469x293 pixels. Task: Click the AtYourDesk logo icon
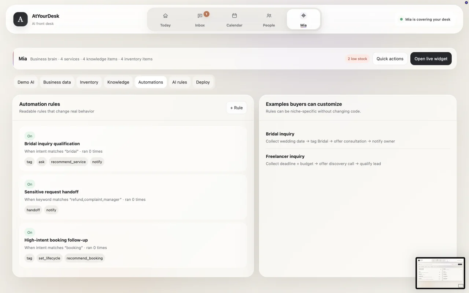(21, 19)
